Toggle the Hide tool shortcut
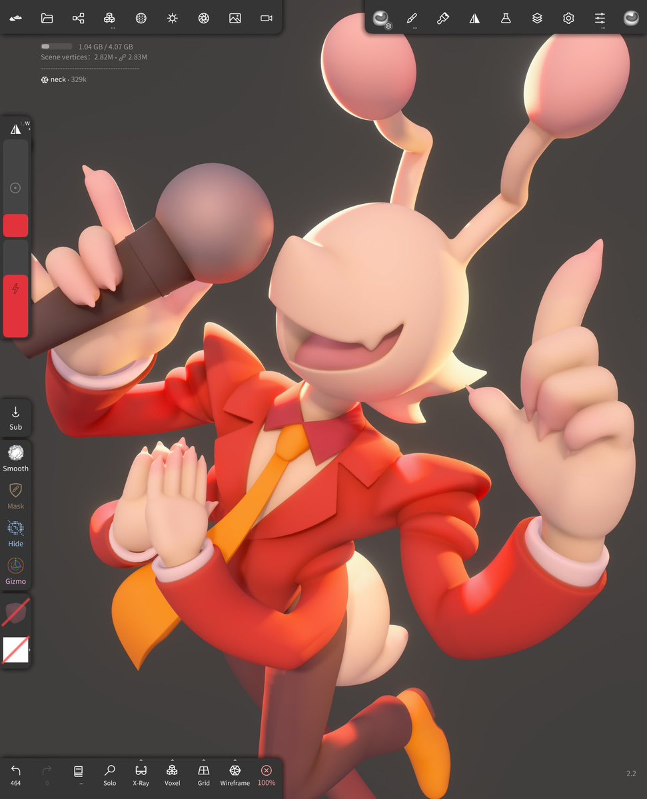 [16, 534]
